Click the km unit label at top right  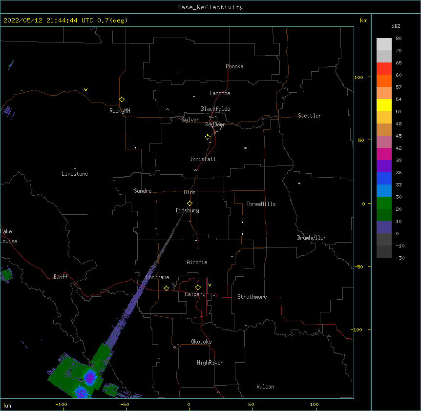pos(363,21)
